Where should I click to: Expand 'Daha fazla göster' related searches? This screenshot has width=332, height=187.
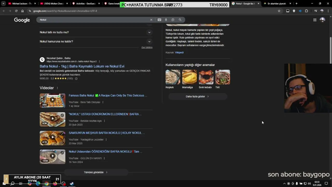click(198, 97)
